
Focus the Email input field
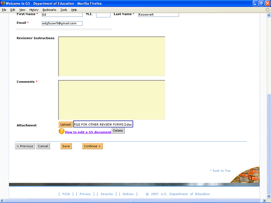tap(62, 23)
